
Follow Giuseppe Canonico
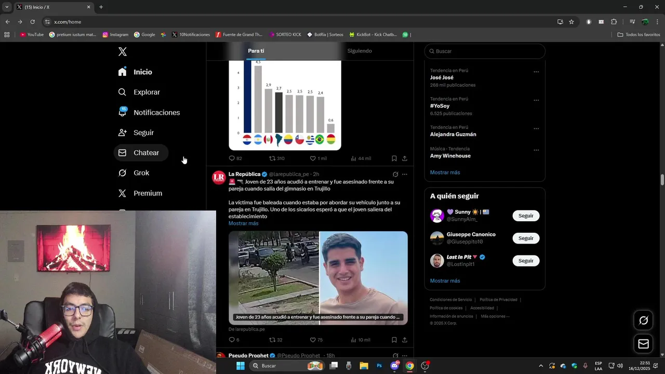pos(526,238)
